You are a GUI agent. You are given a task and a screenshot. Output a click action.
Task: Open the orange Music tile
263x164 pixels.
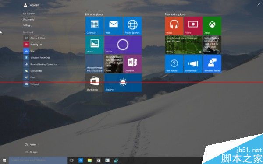click(x=174, y=26)
